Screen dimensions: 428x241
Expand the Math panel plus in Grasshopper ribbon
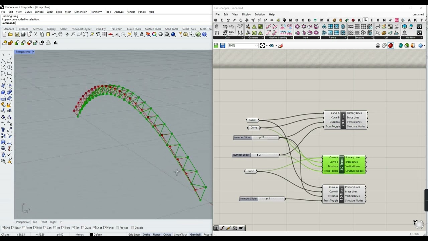[x=319, y=37]
